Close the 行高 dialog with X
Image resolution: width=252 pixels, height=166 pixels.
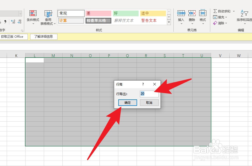[x=155, y=84]
